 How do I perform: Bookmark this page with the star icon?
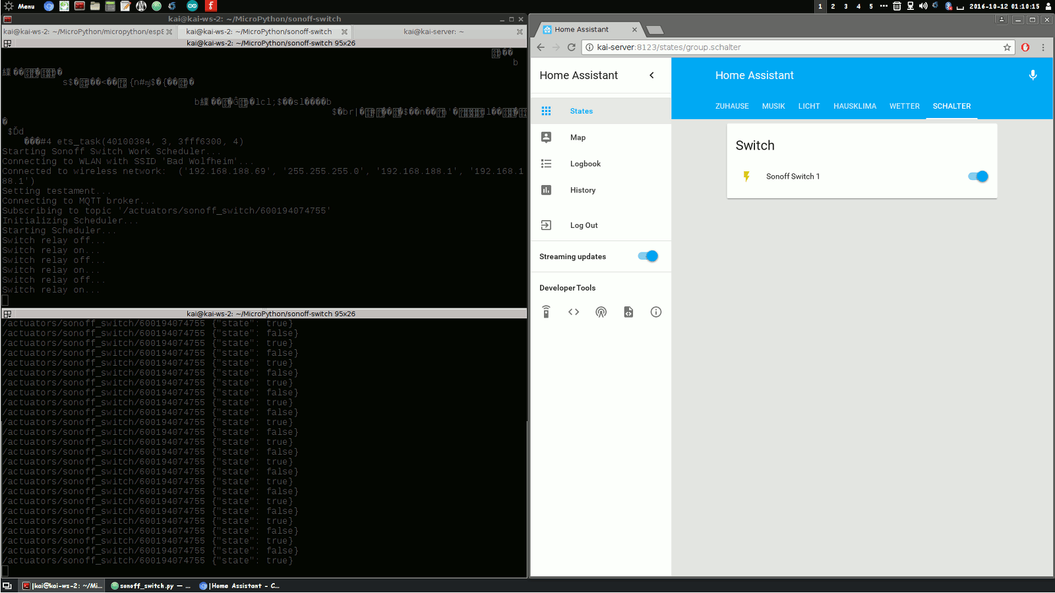point(1007,47)
